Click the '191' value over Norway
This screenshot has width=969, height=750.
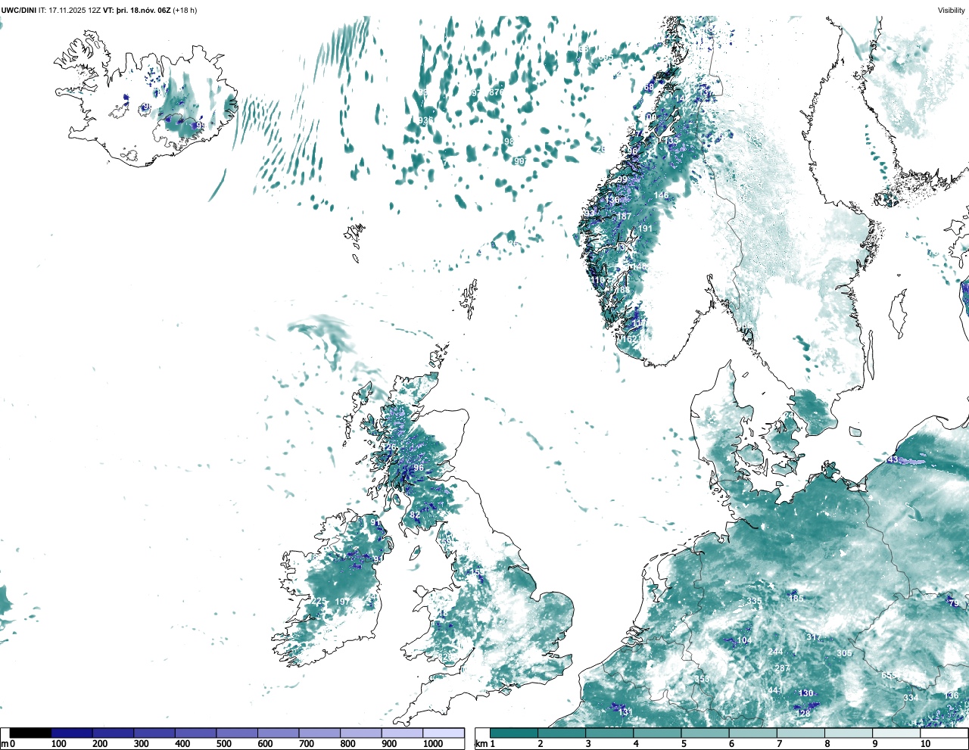645,229
